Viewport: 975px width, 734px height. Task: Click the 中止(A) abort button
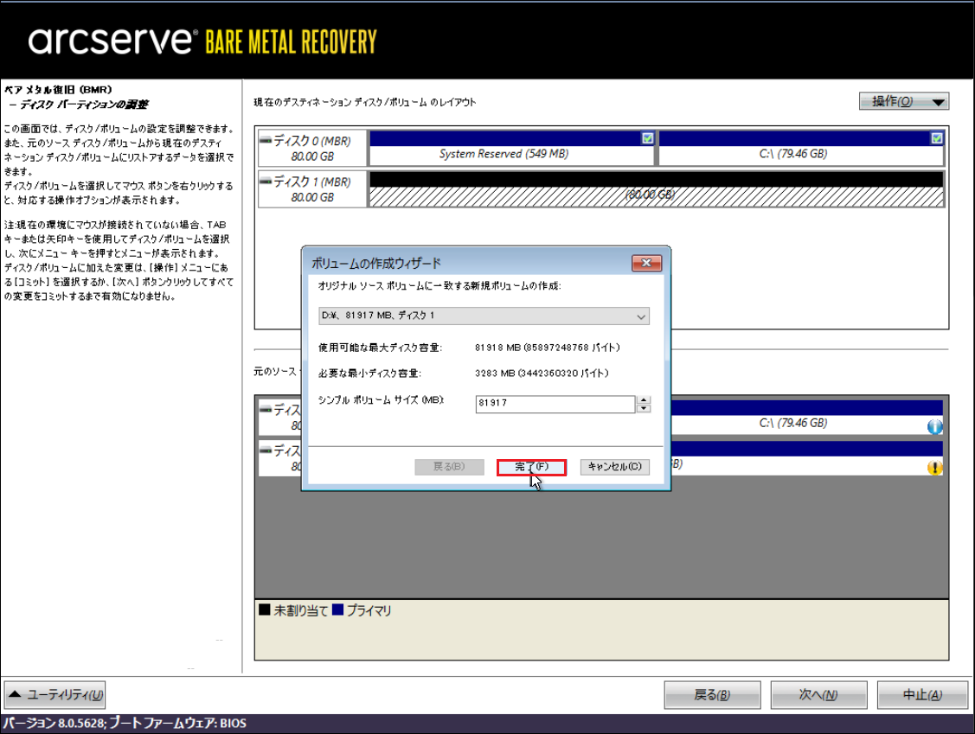pyautogui.click(x=922, y=695)
